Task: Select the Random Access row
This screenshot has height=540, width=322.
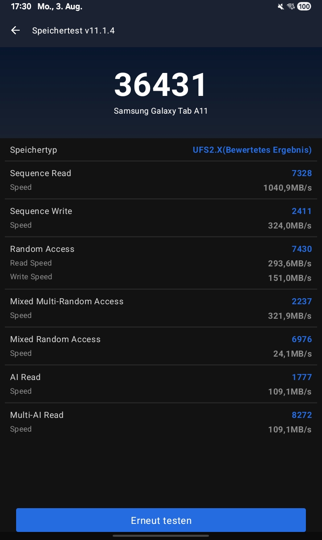Action: point(161,263)
